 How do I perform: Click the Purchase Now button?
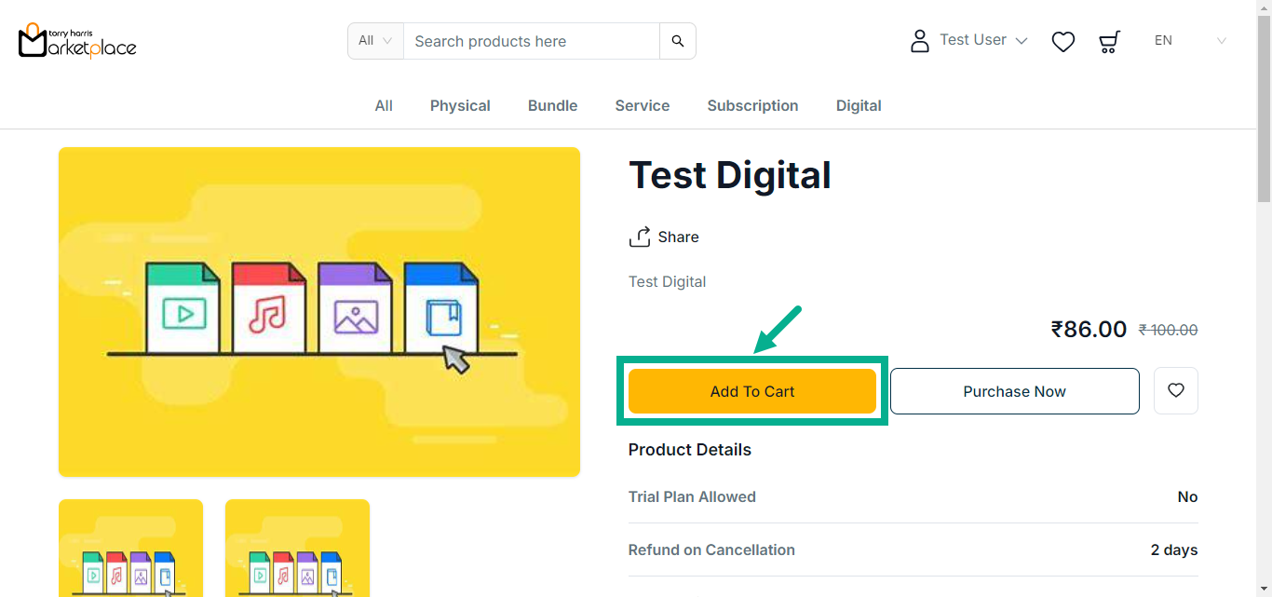click(1014, 391)
